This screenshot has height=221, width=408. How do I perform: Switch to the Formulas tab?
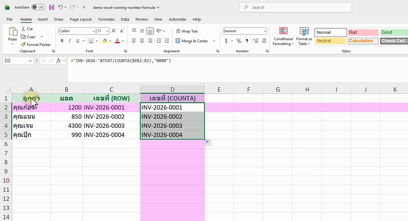[x=106, y=19]
